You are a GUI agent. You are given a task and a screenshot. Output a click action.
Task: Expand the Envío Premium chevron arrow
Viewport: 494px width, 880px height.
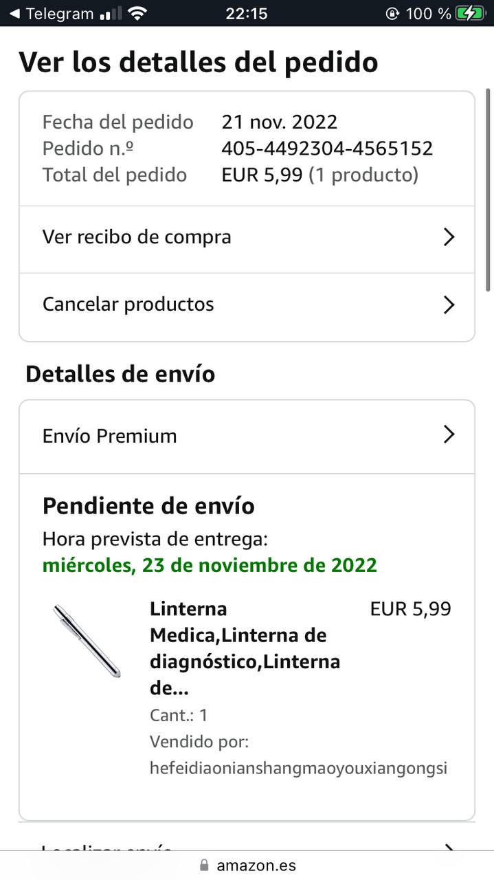point(449,434)
